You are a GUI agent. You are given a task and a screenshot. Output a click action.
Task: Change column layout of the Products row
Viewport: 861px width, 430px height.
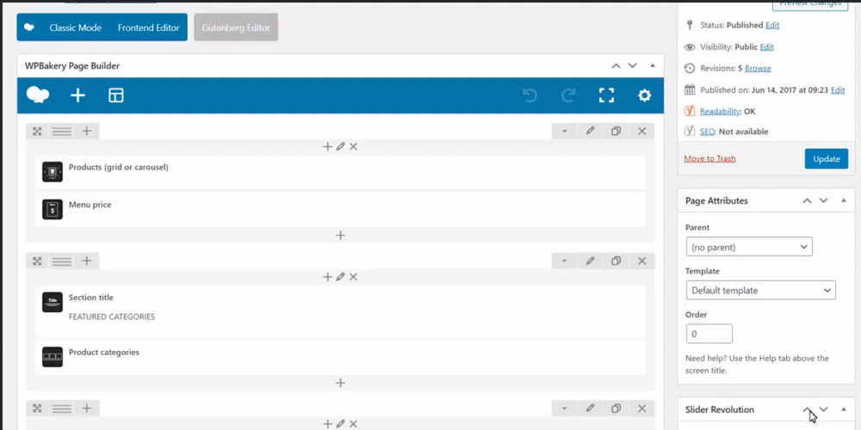point(61,131)
